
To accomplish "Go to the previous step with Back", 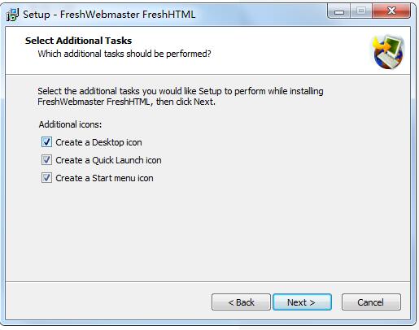I will (x=241, y=302).
